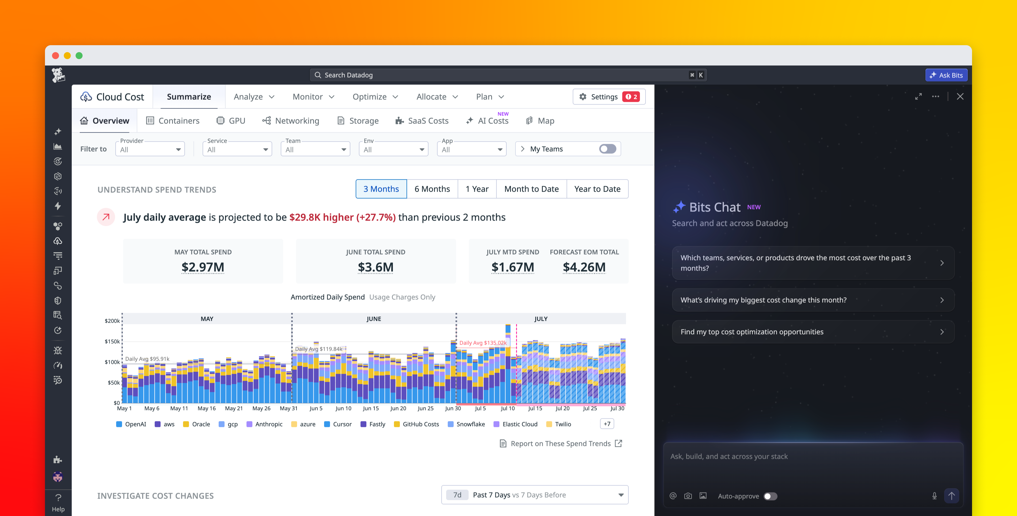Open the speedometer gauge sidebar icon
Image resolution: width=1017 pixels, height=516 pixels.
[x=58, y=365]
